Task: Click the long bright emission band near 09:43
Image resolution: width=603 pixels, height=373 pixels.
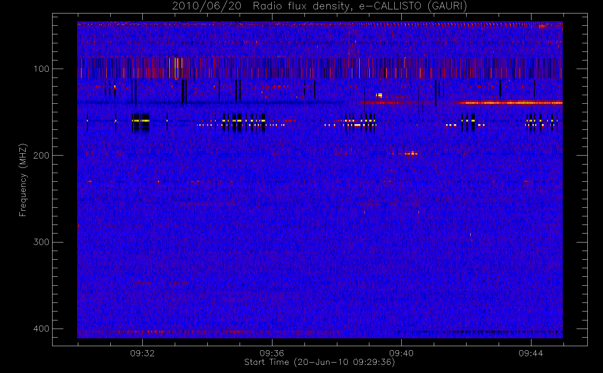Action: (511, 103)
